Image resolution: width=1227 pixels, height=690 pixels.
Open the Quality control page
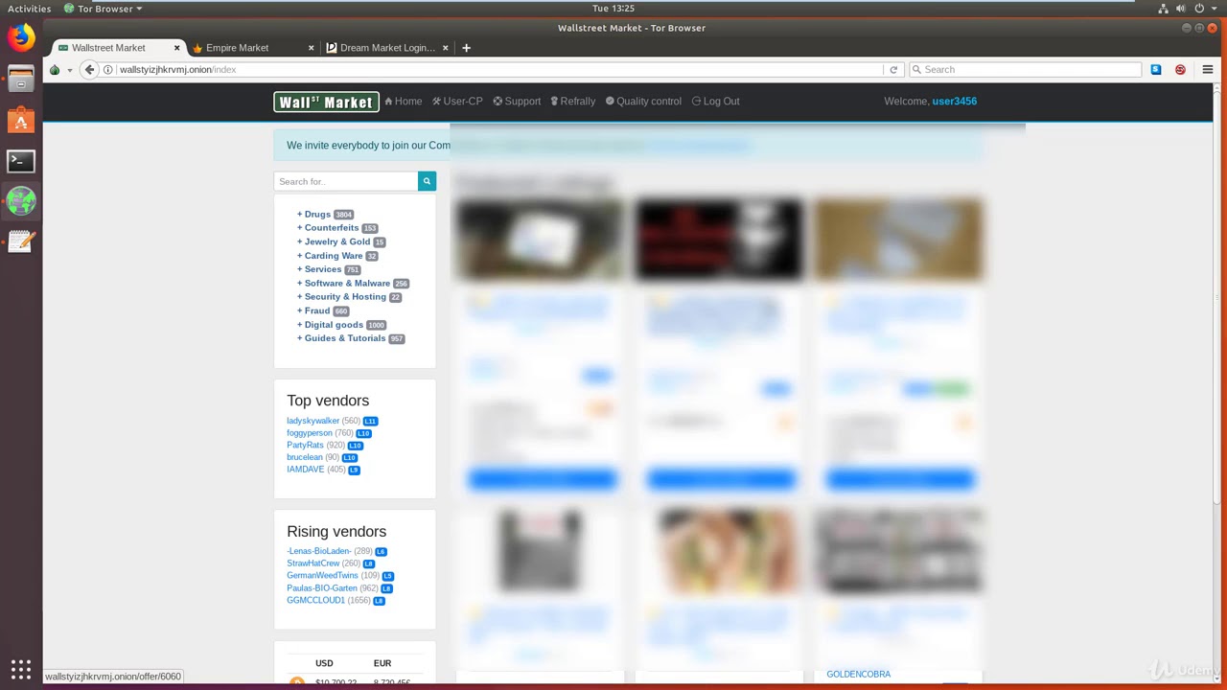[643, 102]
